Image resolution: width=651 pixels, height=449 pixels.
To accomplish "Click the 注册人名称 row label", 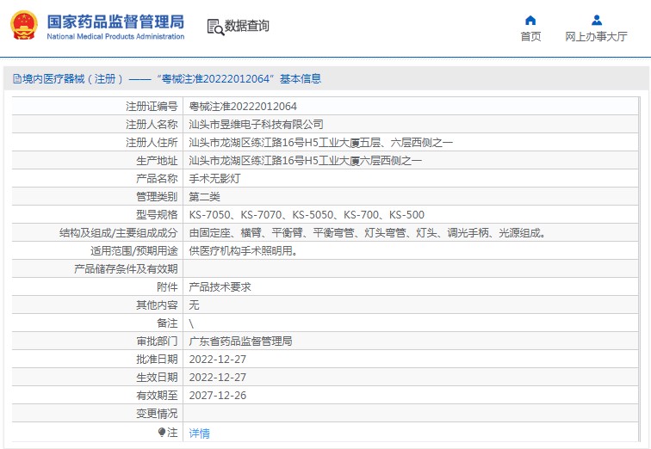I will [x=152, y=125].
